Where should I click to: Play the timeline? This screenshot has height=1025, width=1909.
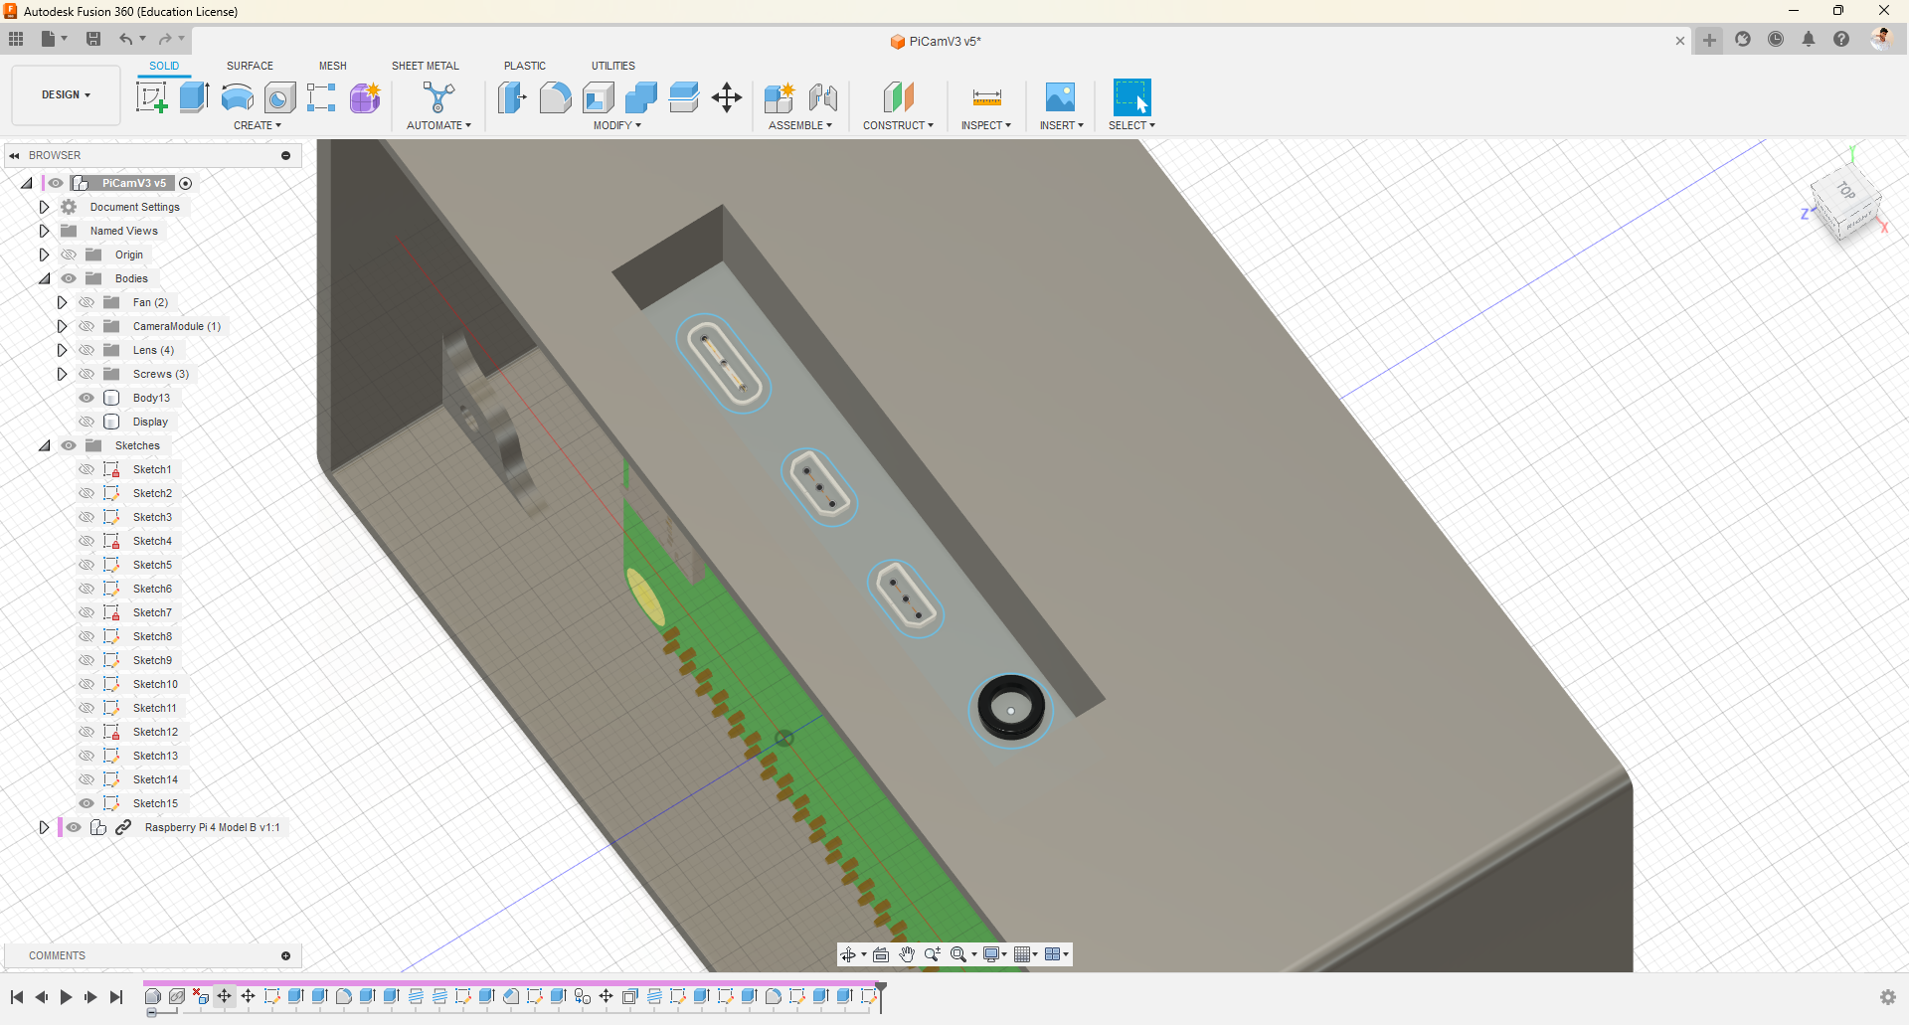coord(66,997)
